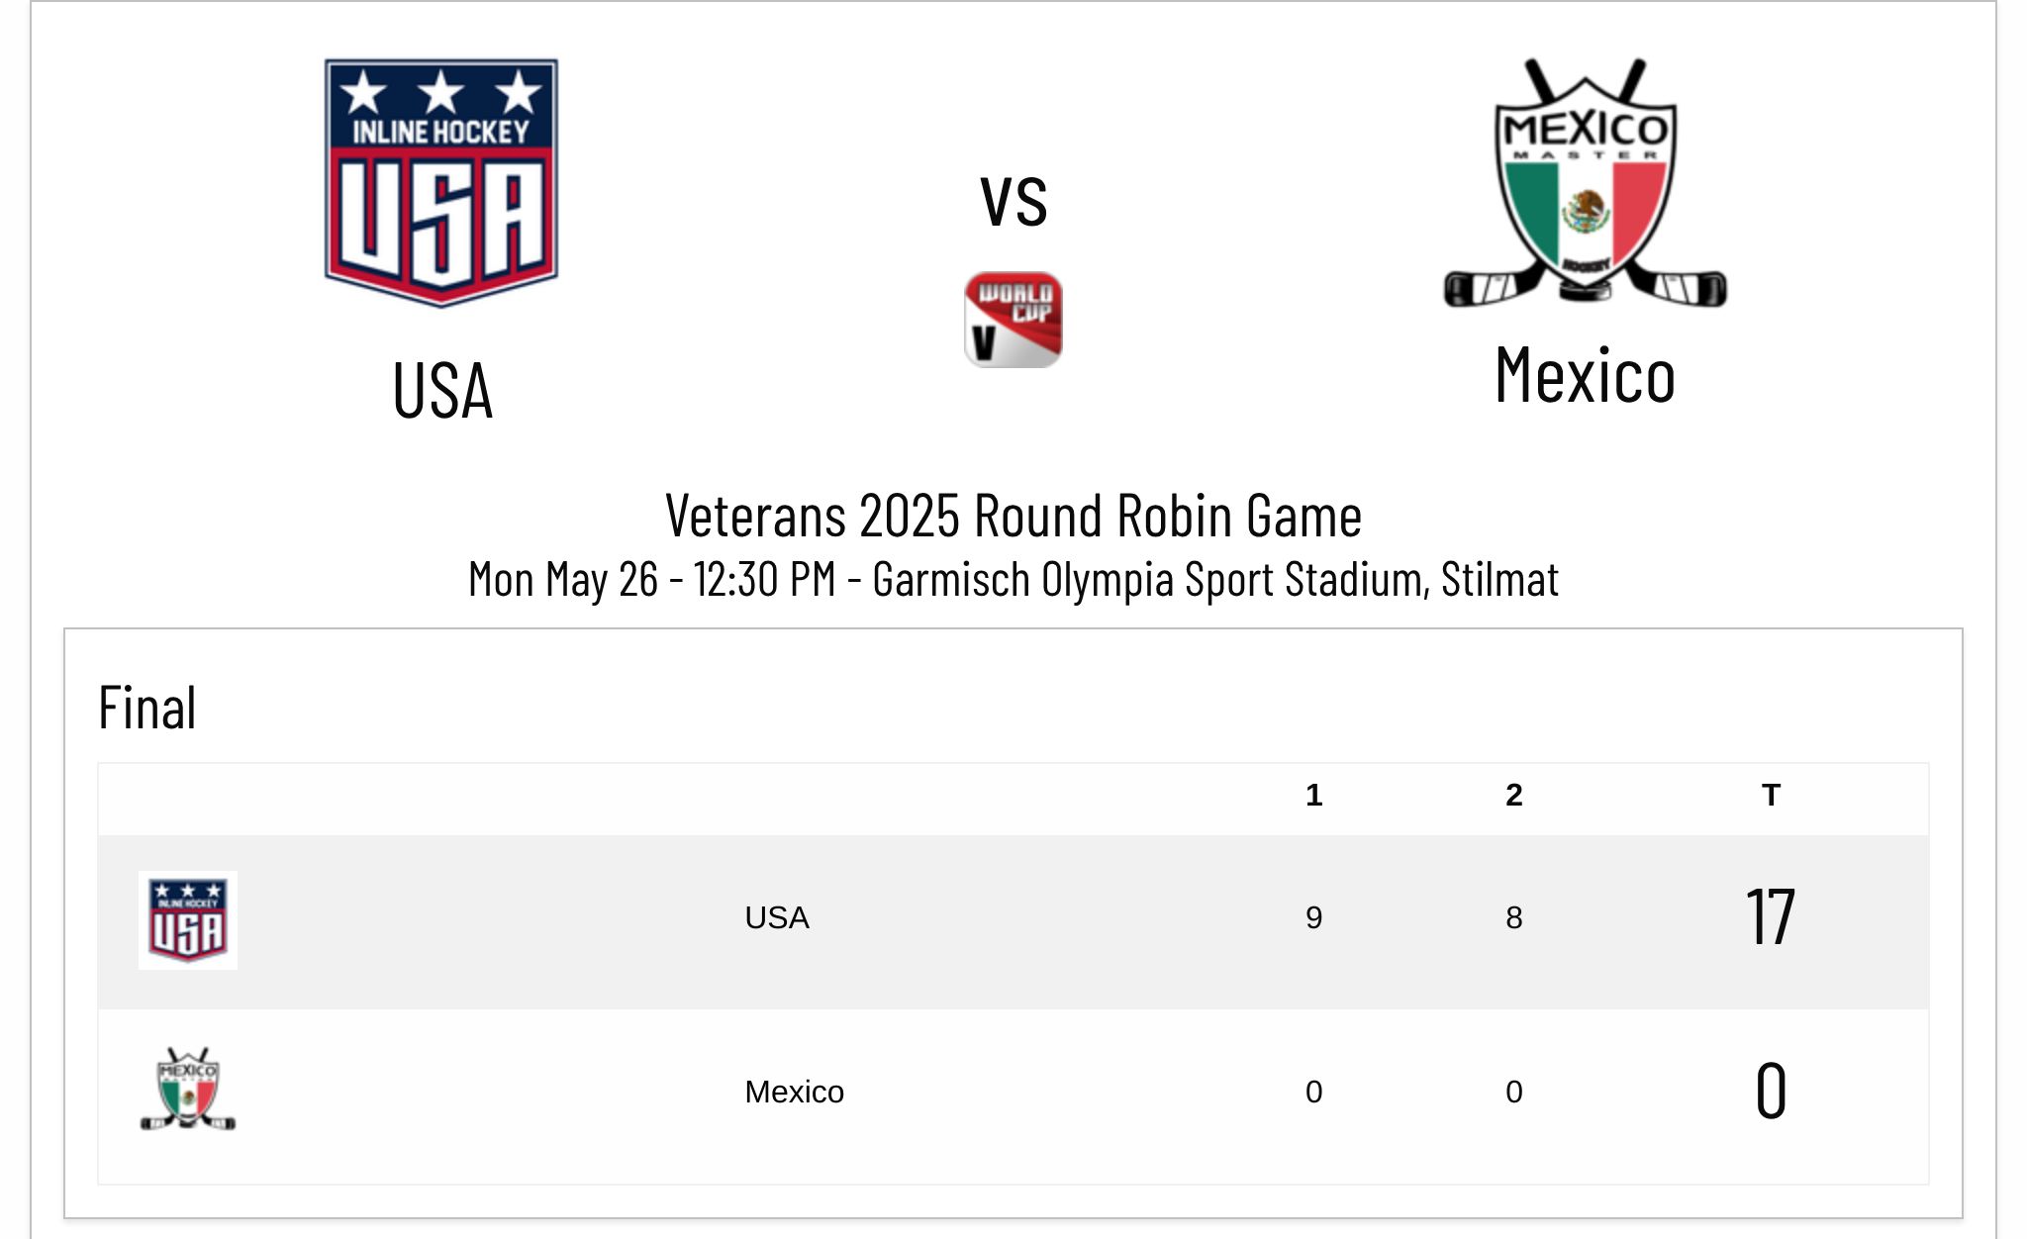The height and width of the screenshot is (1239, 2027).
Task: Click the T total column header
Action: coord(1773,793)
